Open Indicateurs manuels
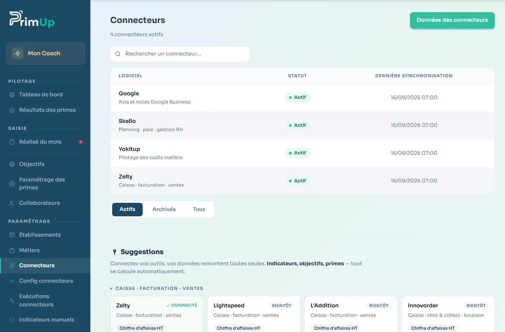 [x=45, y=320]
